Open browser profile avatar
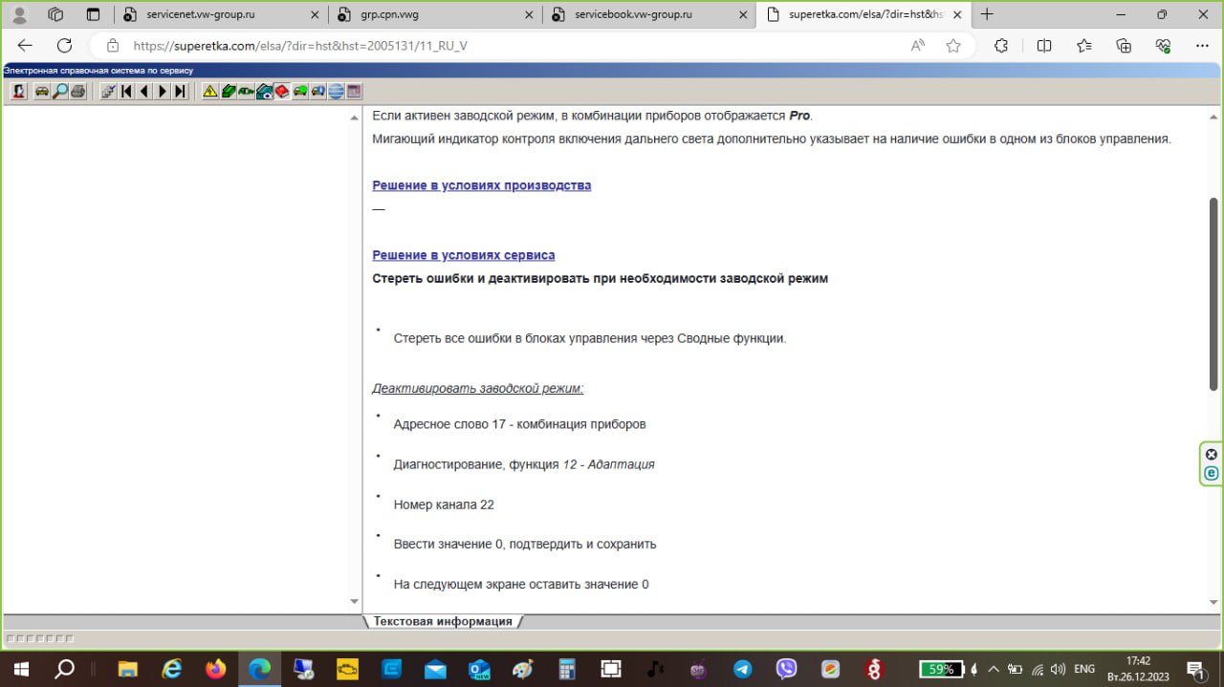The width and height of the screenshot is (1224, 687). [x=18, y=14]
